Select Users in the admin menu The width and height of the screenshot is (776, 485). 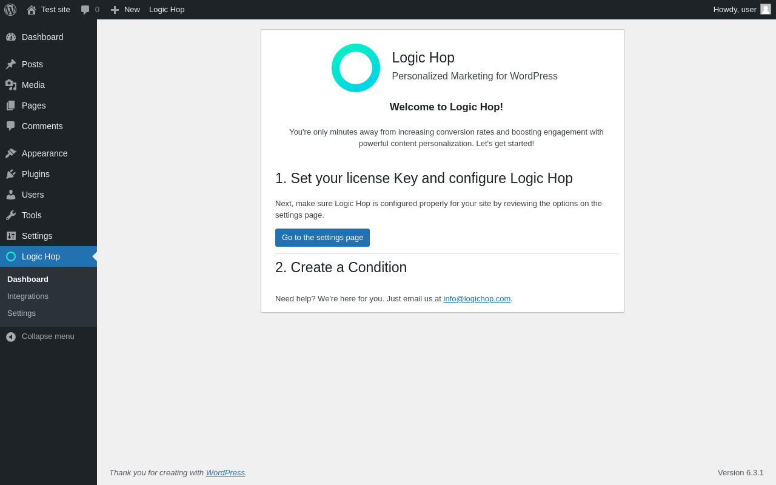(x=48, y=195)
